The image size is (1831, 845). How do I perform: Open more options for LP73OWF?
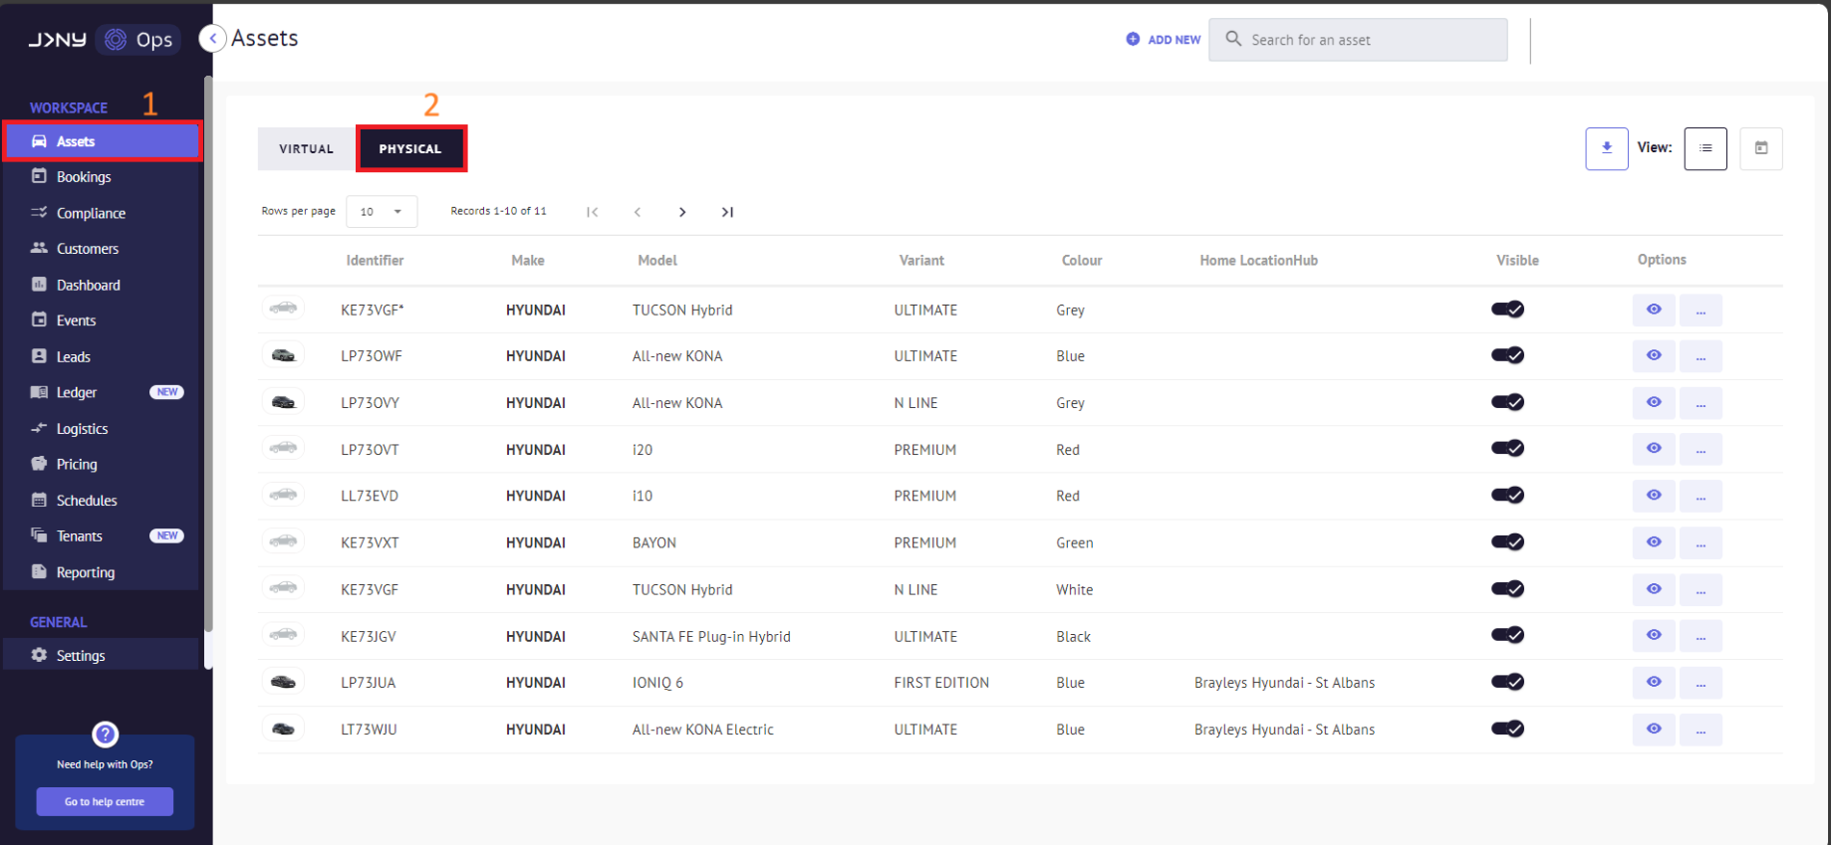(1700, 356)
